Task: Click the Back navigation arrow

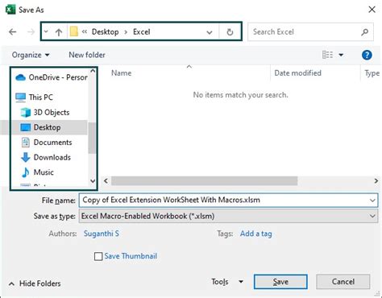Action: pyautogui.click(x=13, y=32)
